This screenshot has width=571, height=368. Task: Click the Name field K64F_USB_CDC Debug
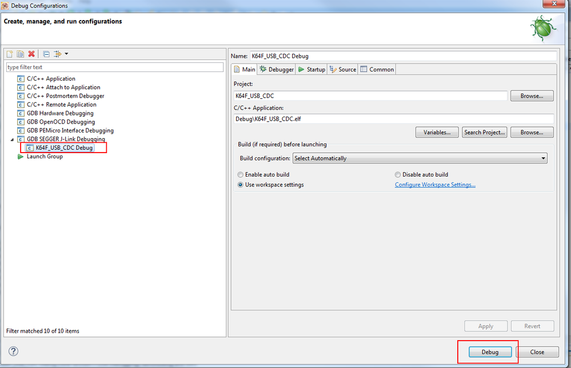tap(404, 56)
